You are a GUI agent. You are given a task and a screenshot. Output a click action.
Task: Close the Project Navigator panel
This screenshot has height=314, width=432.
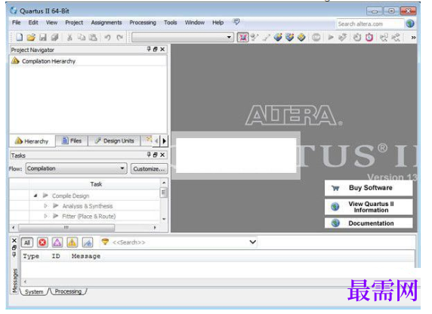162,49
